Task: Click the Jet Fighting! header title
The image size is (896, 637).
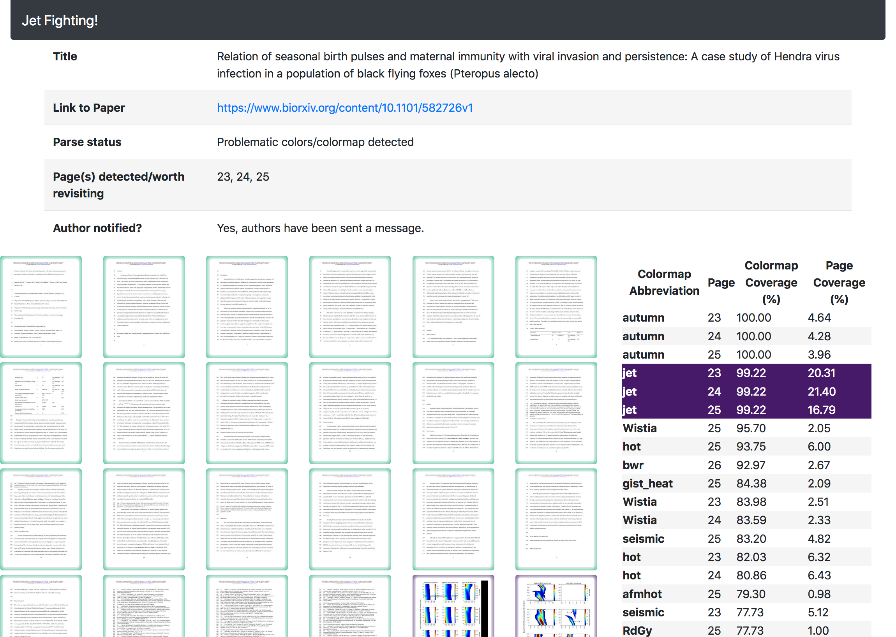Action: click(x=60, y=20)
